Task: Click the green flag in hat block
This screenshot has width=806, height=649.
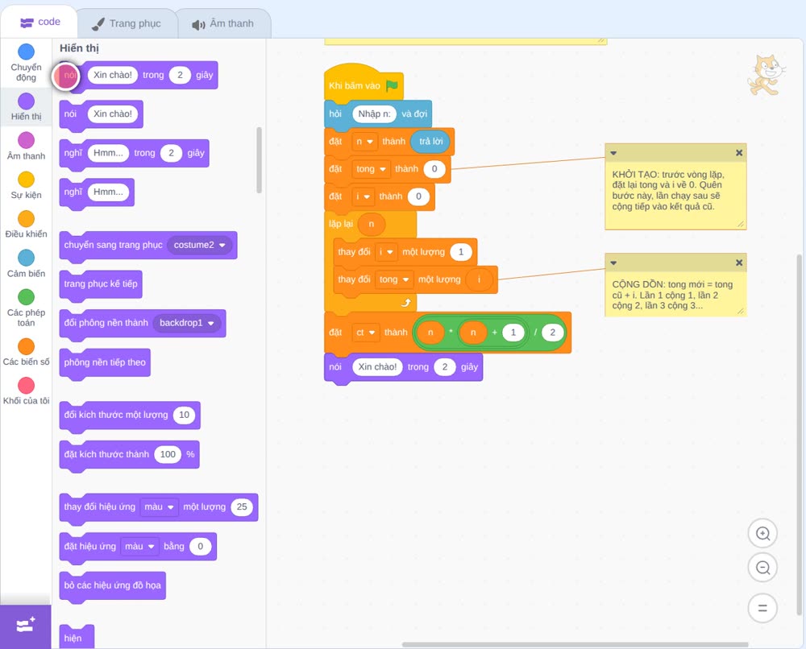Action: [393, 85]
